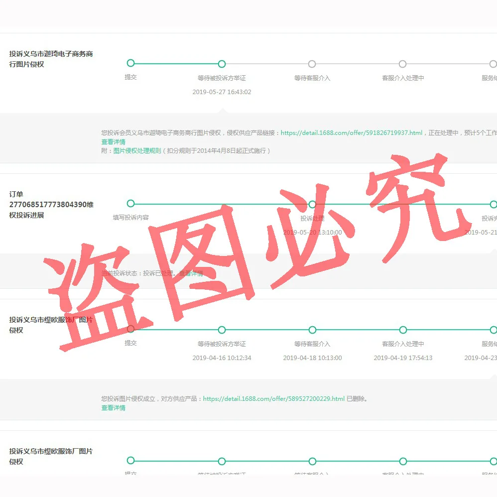
Task: Click the timestamp 2019-05-20 13:10:00
Action: [x=313, y=233]
